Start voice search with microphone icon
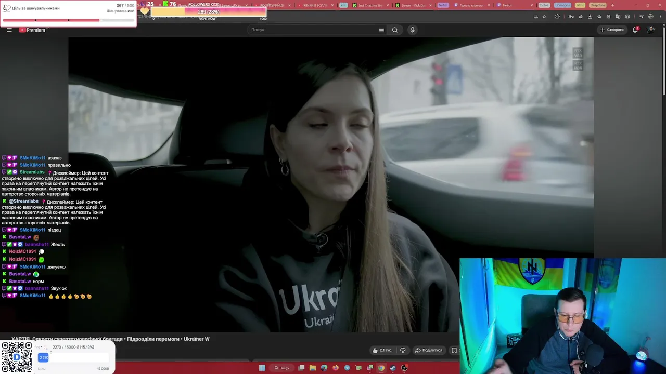 click(413, 30)
